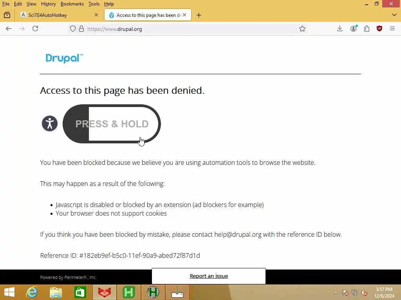
Task: Open the Firefox hamburger application menu
Action: pyautogui.click(x=392, y=29)
